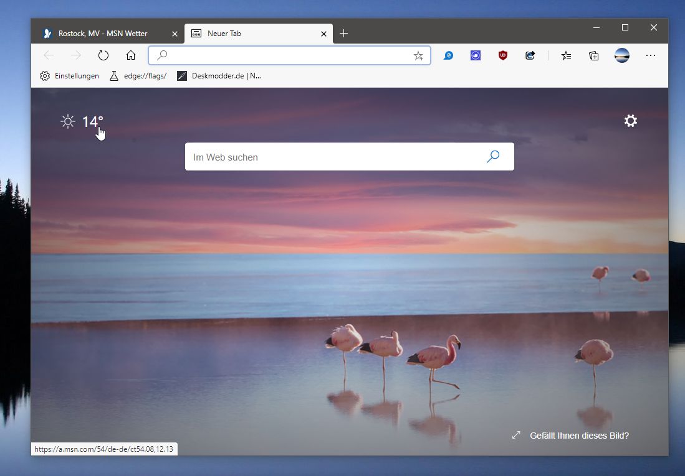Image resolution: width=685 pixels, height=476 pixels.
Task: Close the Rostock, MV - MSN Wetter tab
Action: click(x=175, y=34)
